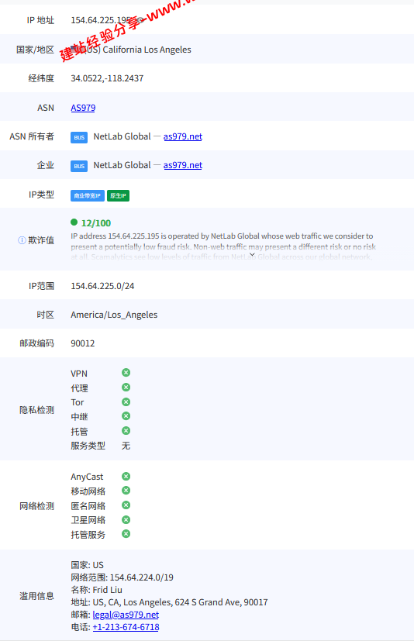Screen dimensions: 414x641
Task: Select the 商业带宽IP type tag
Action: click(88, 196)
